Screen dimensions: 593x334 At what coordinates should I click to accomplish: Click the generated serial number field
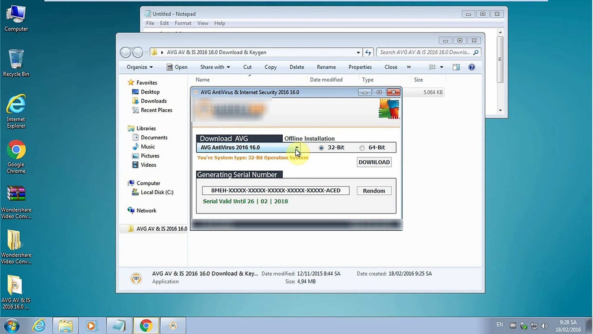[275, 191]
